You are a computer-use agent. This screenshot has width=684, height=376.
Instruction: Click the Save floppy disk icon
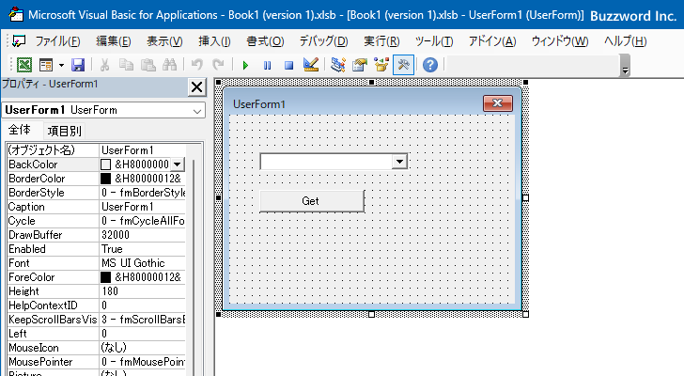pos(78,65)
